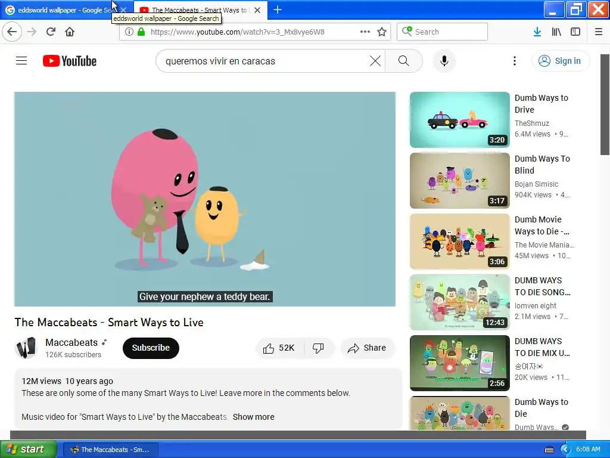Toggle the Firefox sidebar icon
Screen dimensions: 610x458
[x=575, y=32]
